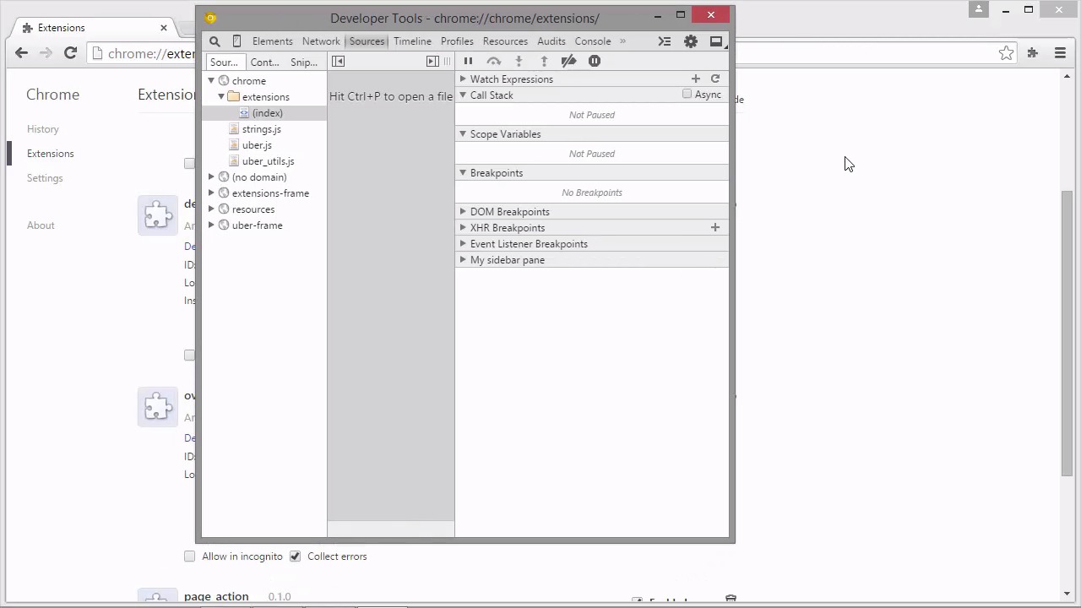The height and width of the screenshot is (608, 1081).
Task: Step over next function call icon
Action: (x=494, y=61)
